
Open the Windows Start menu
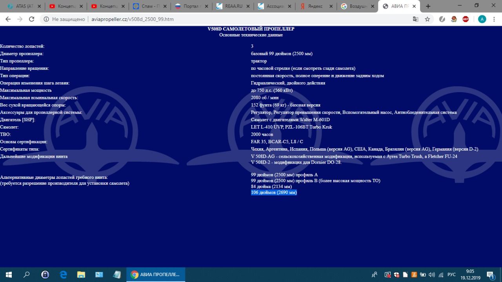[8, 275]
